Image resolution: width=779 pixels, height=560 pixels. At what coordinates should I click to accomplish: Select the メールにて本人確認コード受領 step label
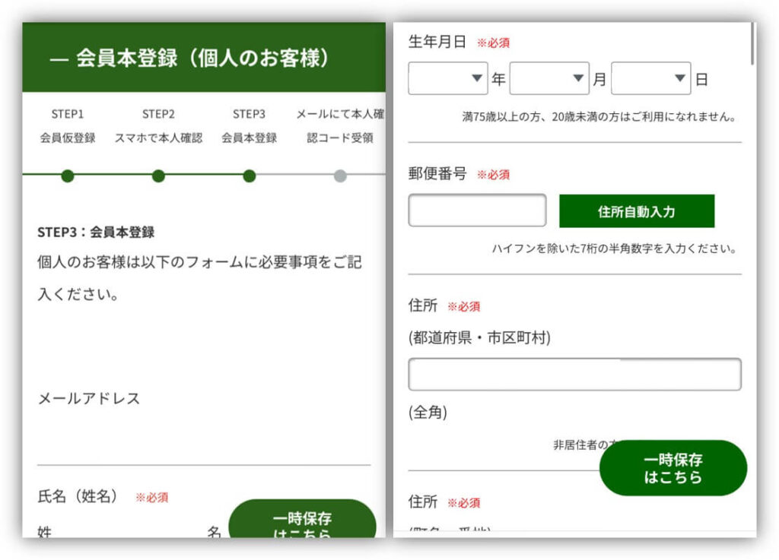(340, 126)
